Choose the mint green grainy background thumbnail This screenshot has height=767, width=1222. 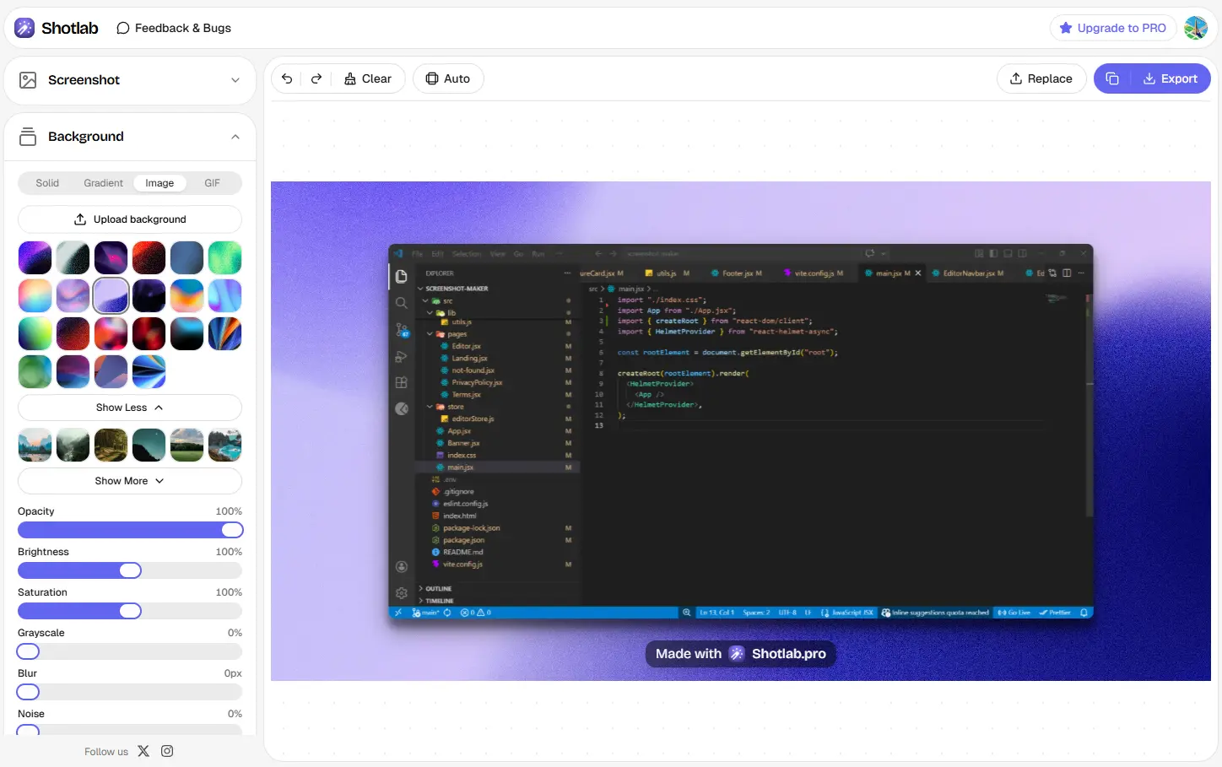[224, 257]
